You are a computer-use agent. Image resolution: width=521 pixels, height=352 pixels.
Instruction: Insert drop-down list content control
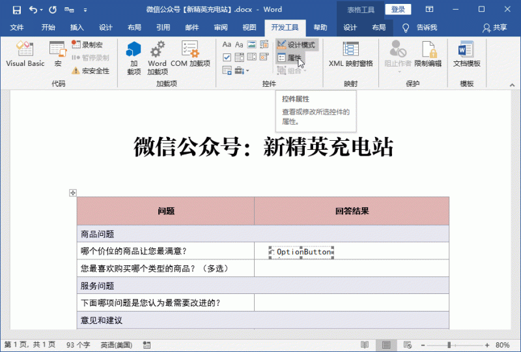pos(251,57)
